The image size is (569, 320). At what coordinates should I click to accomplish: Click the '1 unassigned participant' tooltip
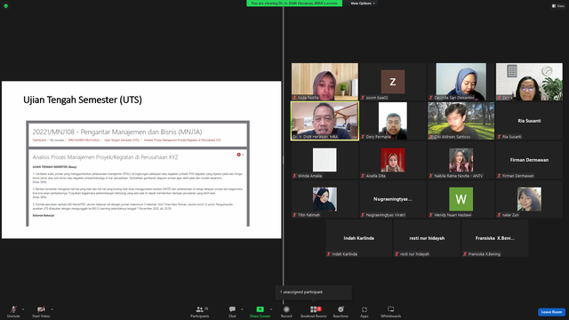314,292
